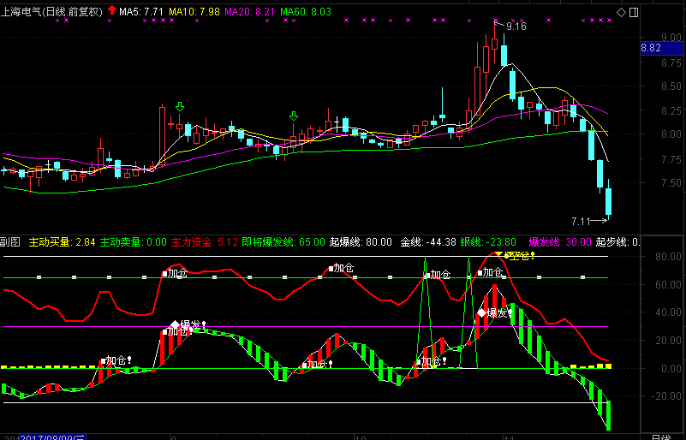Select the 即将爆发线: 65.00 readout

[x=283, y=242]
